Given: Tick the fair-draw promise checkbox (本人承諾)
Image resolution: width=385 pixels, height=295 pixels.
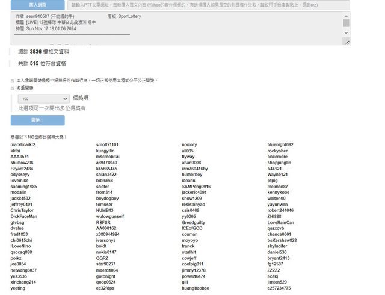Looking at the screenshot, I should [x=13, y=80].
